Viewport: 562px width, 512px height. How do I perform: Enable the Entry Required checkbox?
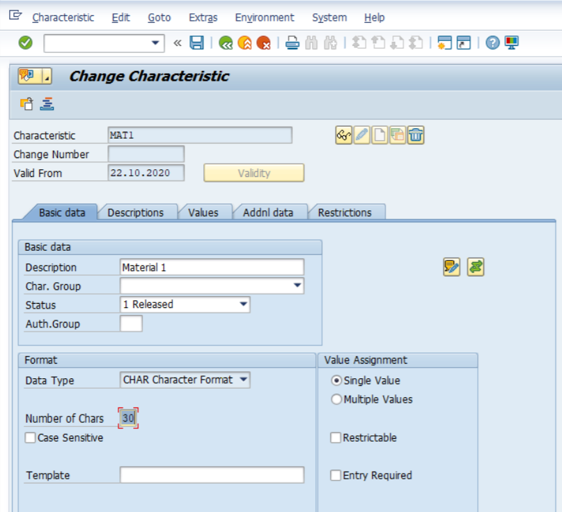(336, 475)
